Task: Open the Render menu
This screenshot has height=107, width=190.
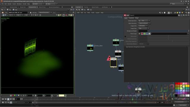Action: [9, 4]
